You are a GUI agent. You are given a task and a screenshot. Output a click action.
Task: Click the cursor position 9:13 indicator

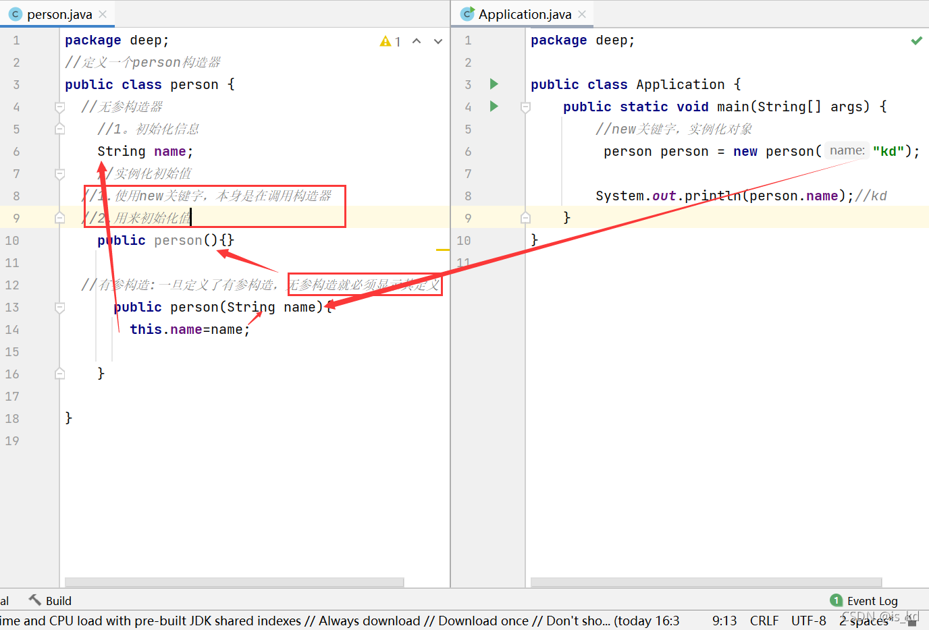pos(724,621)
